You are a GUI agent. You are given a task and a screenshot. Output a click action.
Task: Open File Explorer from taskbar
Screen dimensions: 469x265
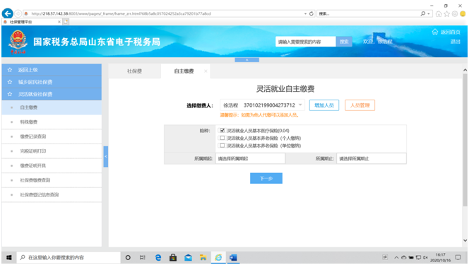[203, 257]
